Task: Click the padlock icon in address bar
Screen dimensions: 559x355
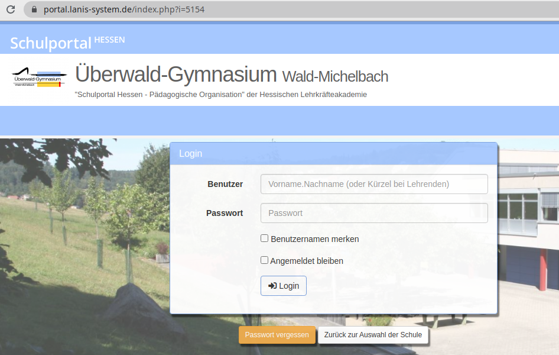Action: point(33,9)
